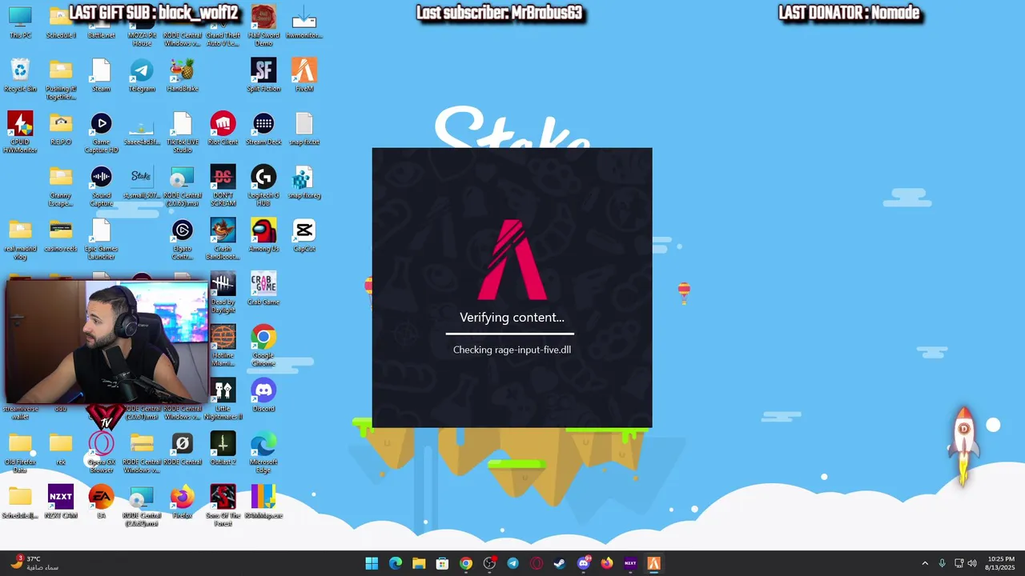This screenshot has height=576, width=1025.
Task: Open the Crash Bandicoot shortcut
Action: [x=223, y=239]
